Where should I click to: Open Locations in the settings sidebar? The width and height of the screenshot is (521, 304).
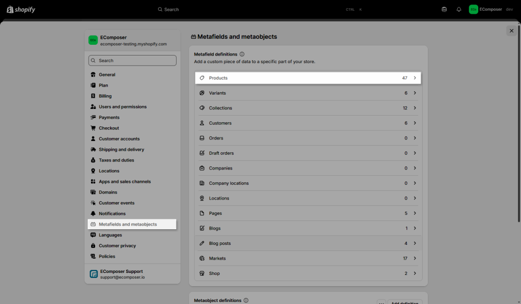coord(132,171)
